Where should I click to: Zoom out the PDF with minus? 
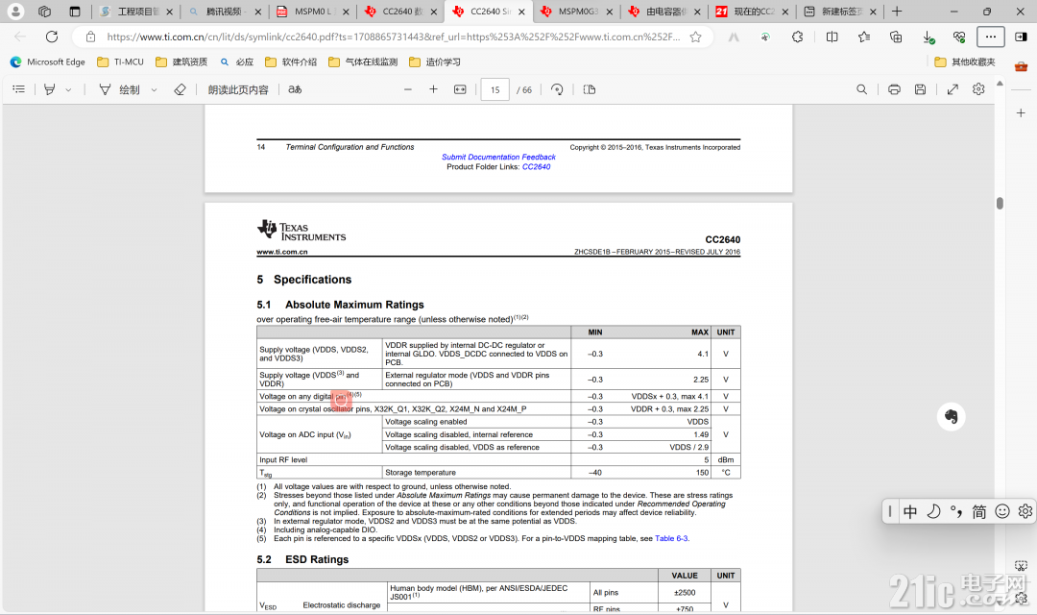408,89
